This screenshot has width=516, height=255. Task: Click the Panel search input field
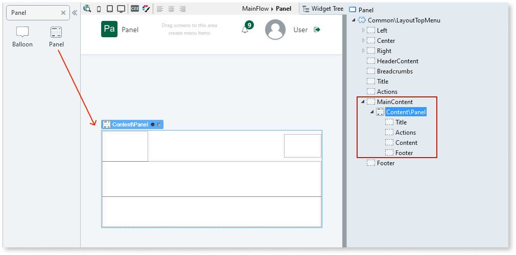pos(33,13)
